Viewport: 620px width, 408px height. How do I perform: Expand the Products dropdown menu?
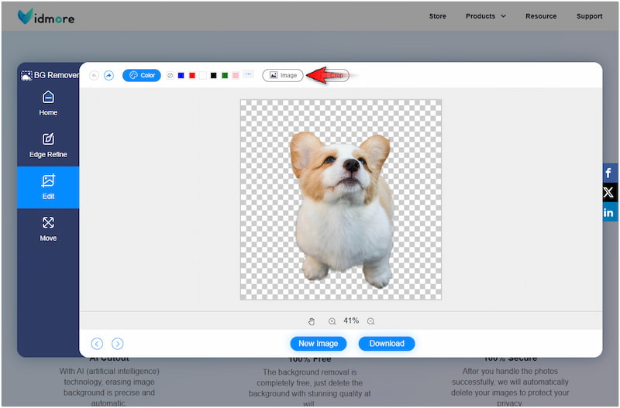click(x=486, y=15)
